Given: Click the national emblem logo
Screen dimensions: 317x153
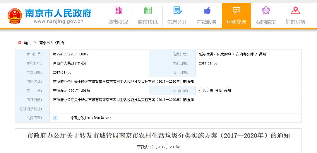Looking at the screenshot, I should (x=15, y=16).
